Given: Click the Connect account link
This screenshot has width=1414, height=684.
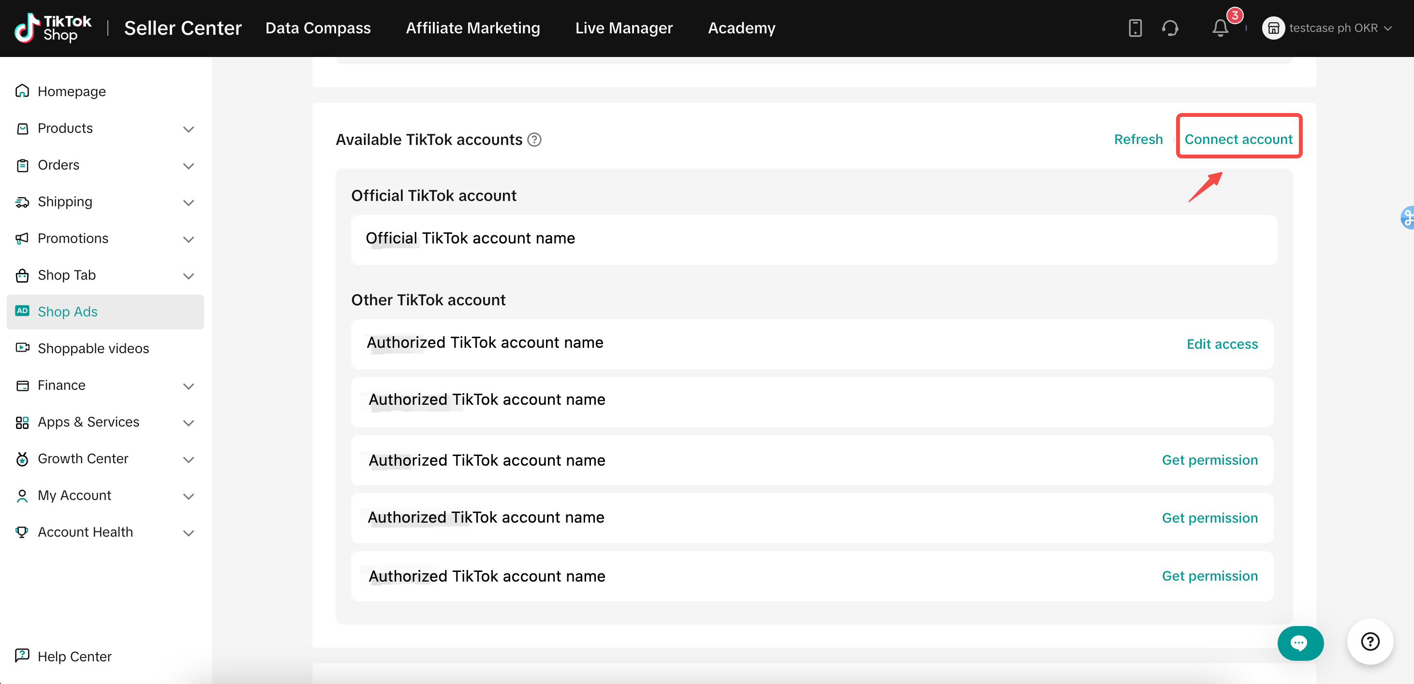Looking at the screenshot, I should (x=1238, y=139).
